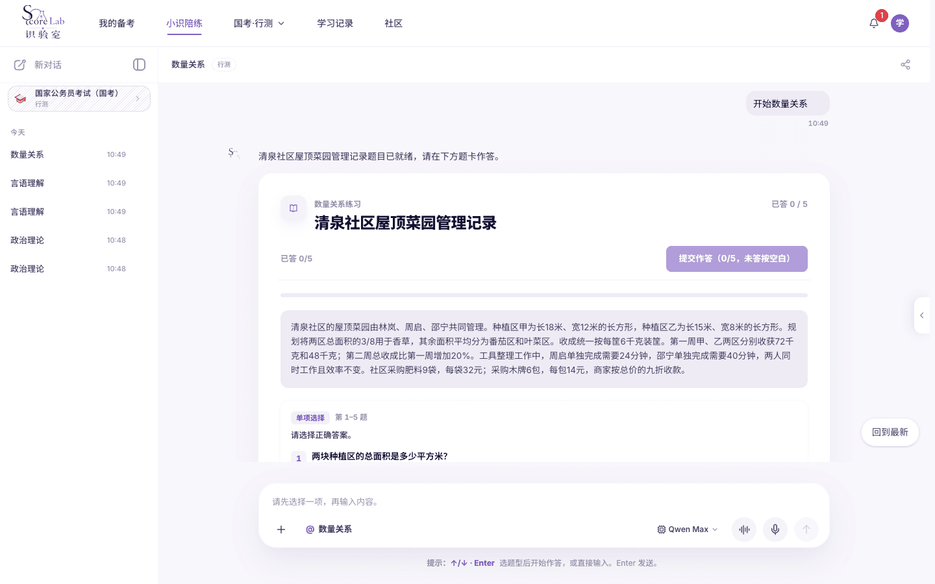Submit answers with 提交作答 button

[737, 259]
